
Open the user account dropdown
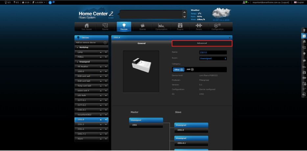point(246,2)
